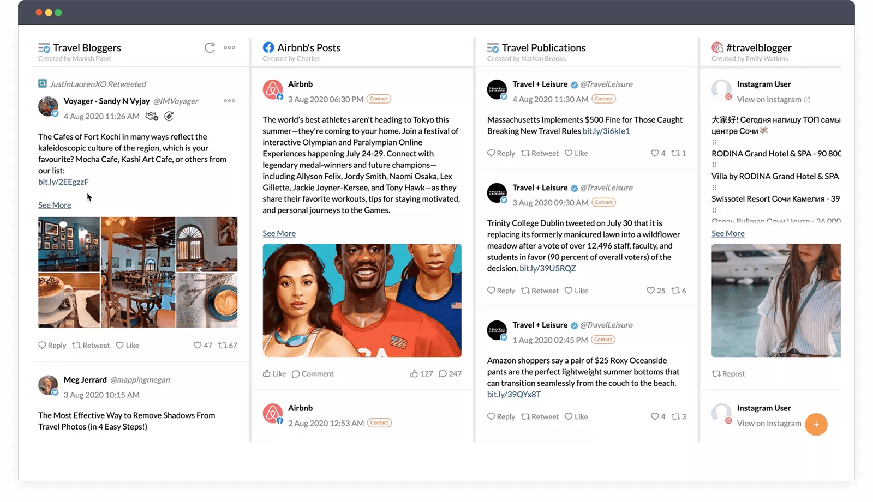Screen dimensions: 873x502
Task: Open the bit.ly/39U5RQZ link
Action: pos(548,269)
